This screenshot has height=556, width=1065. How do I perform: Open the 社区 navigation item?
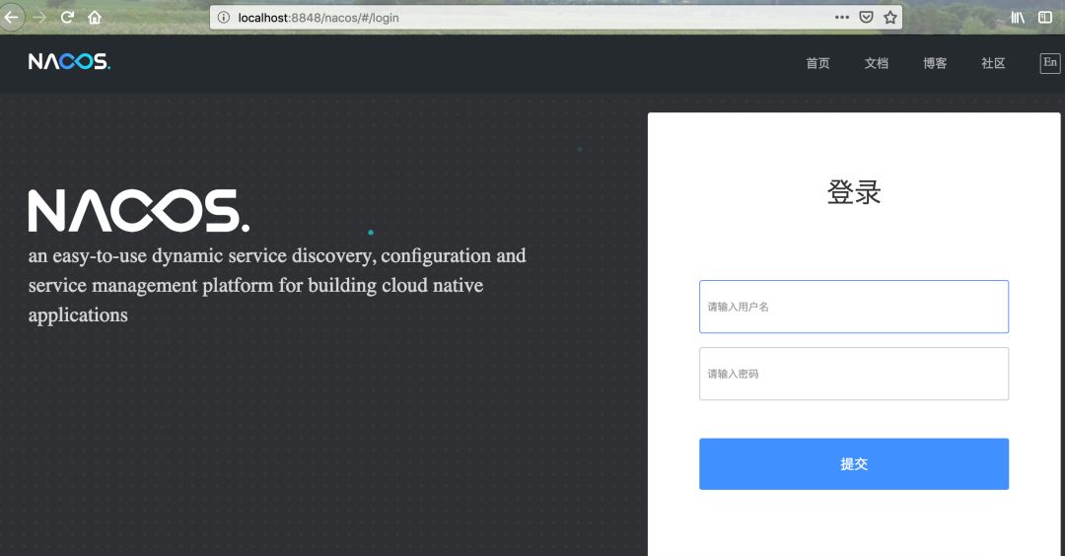[x=993, y=63]
